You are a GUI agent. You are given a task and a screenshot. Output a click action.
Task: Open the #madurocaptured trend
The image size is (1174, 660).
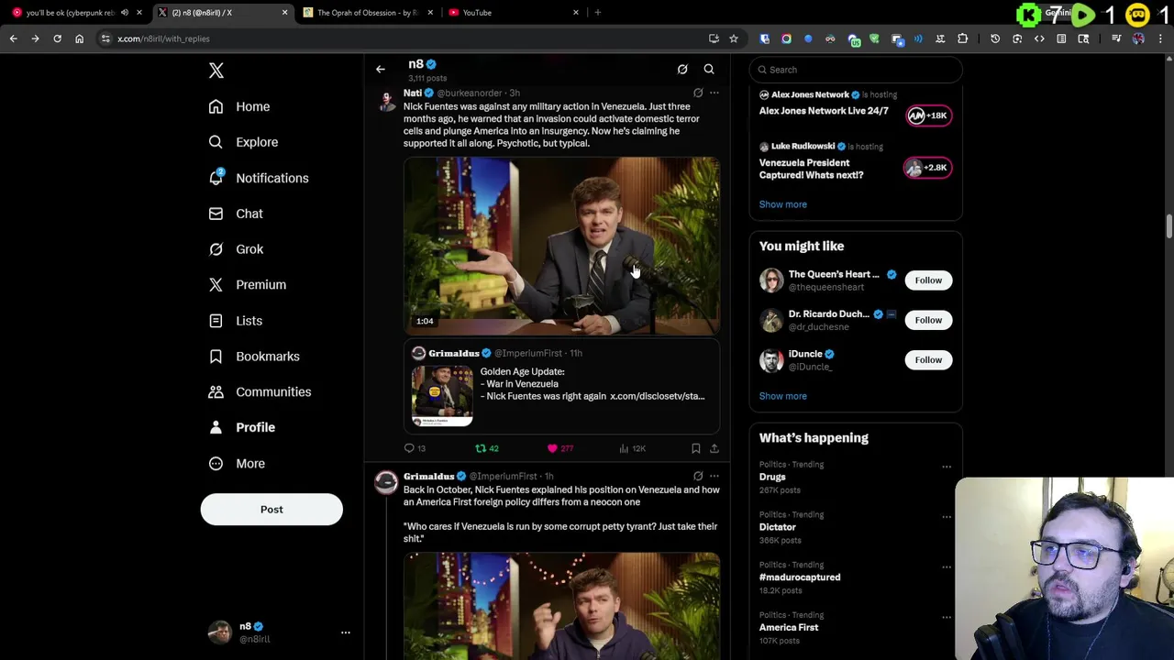tap(799, 577)
